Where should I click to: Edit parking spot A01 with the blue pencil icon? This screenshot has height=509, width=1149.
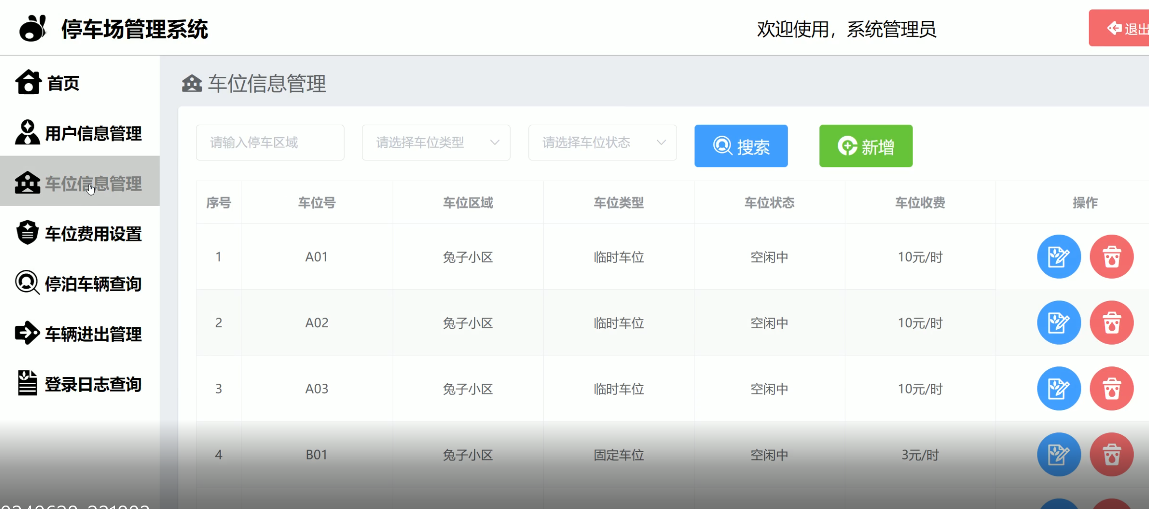click(1058, 256)
